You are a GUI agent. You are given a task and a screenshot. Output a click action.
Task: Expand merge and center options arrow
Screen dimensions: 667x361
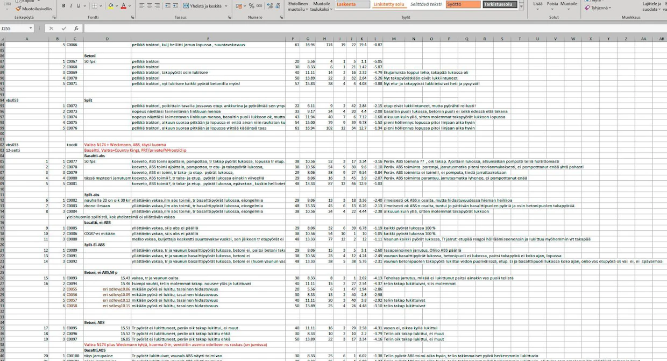tap(226, 6)
